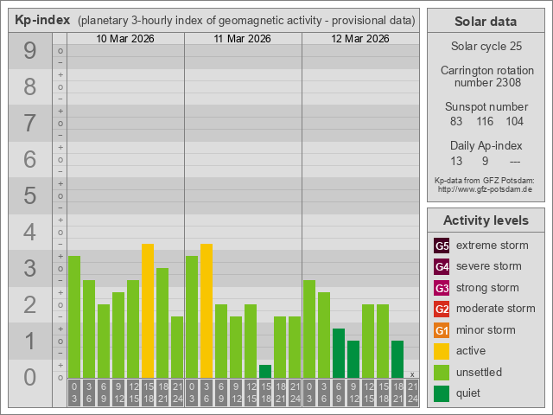Click the Solar data panel heading

click(x=486, y=22)
